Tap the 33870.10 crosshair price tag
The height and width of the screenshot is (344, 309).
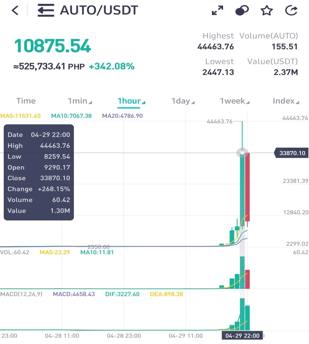click(x=292, y=153)
